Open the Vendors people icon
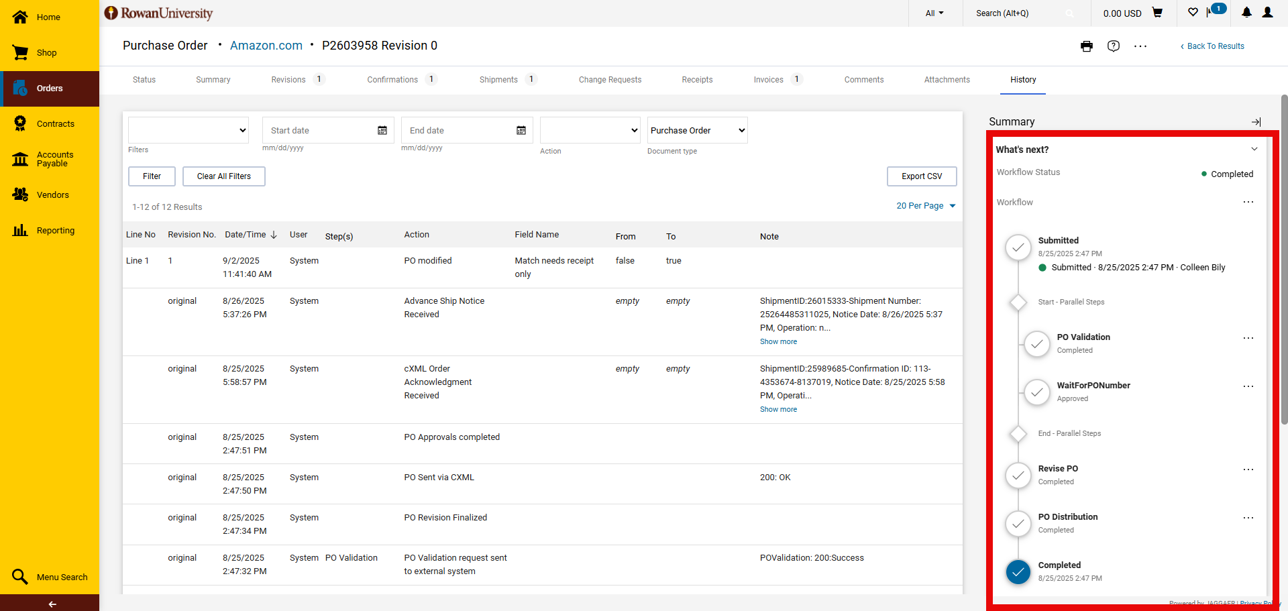 20,195
